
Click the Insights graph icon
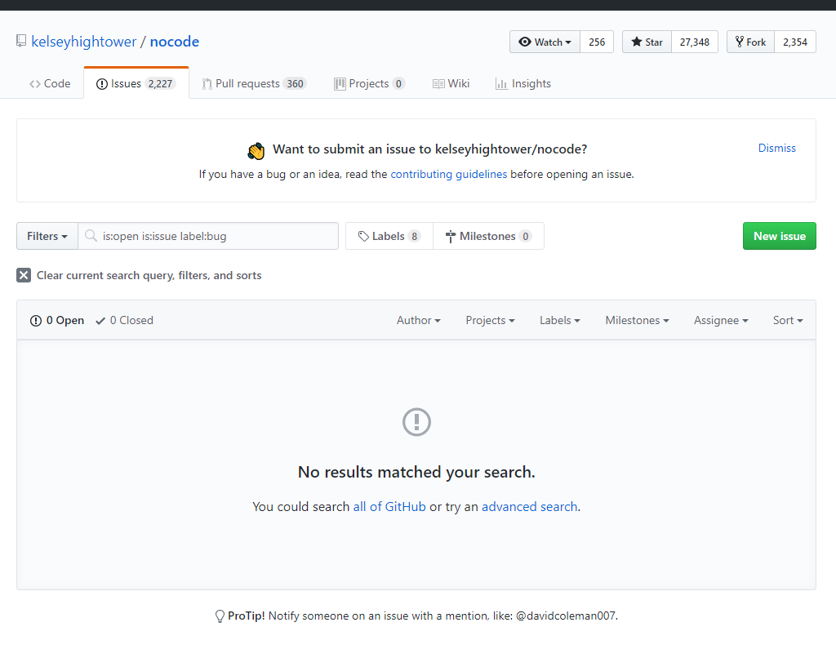pos(502,83)
